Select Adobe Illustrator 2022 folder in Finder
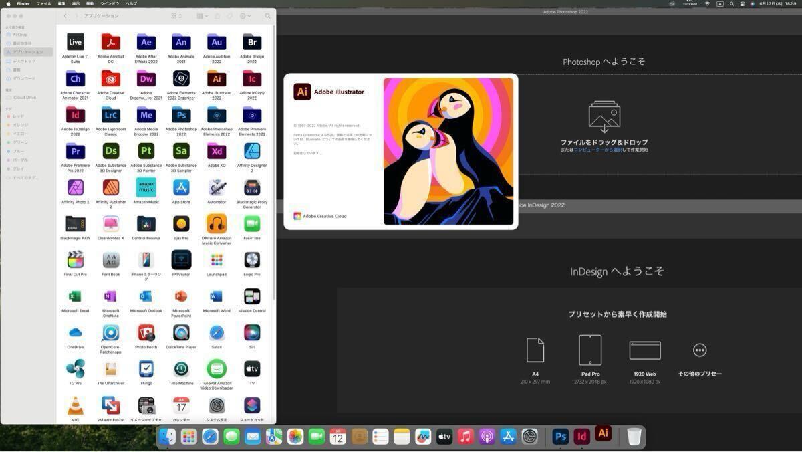 (x=217, y=79)
